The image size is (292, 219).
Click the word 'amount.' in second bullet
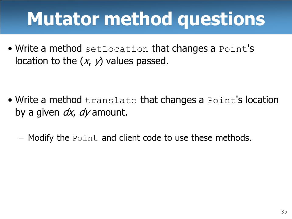pos(110,113)
